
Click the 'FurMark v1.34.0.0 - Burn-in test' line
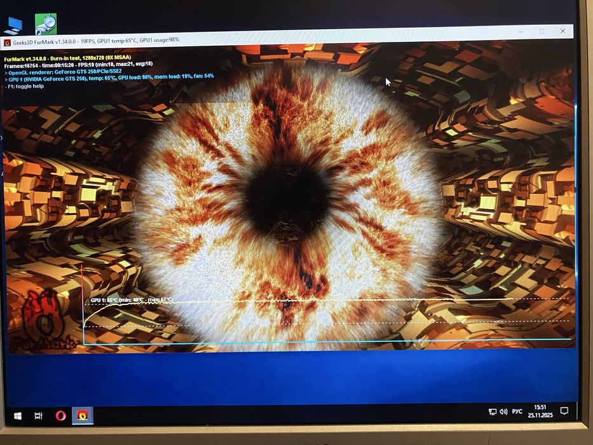[x=68, y=58]
